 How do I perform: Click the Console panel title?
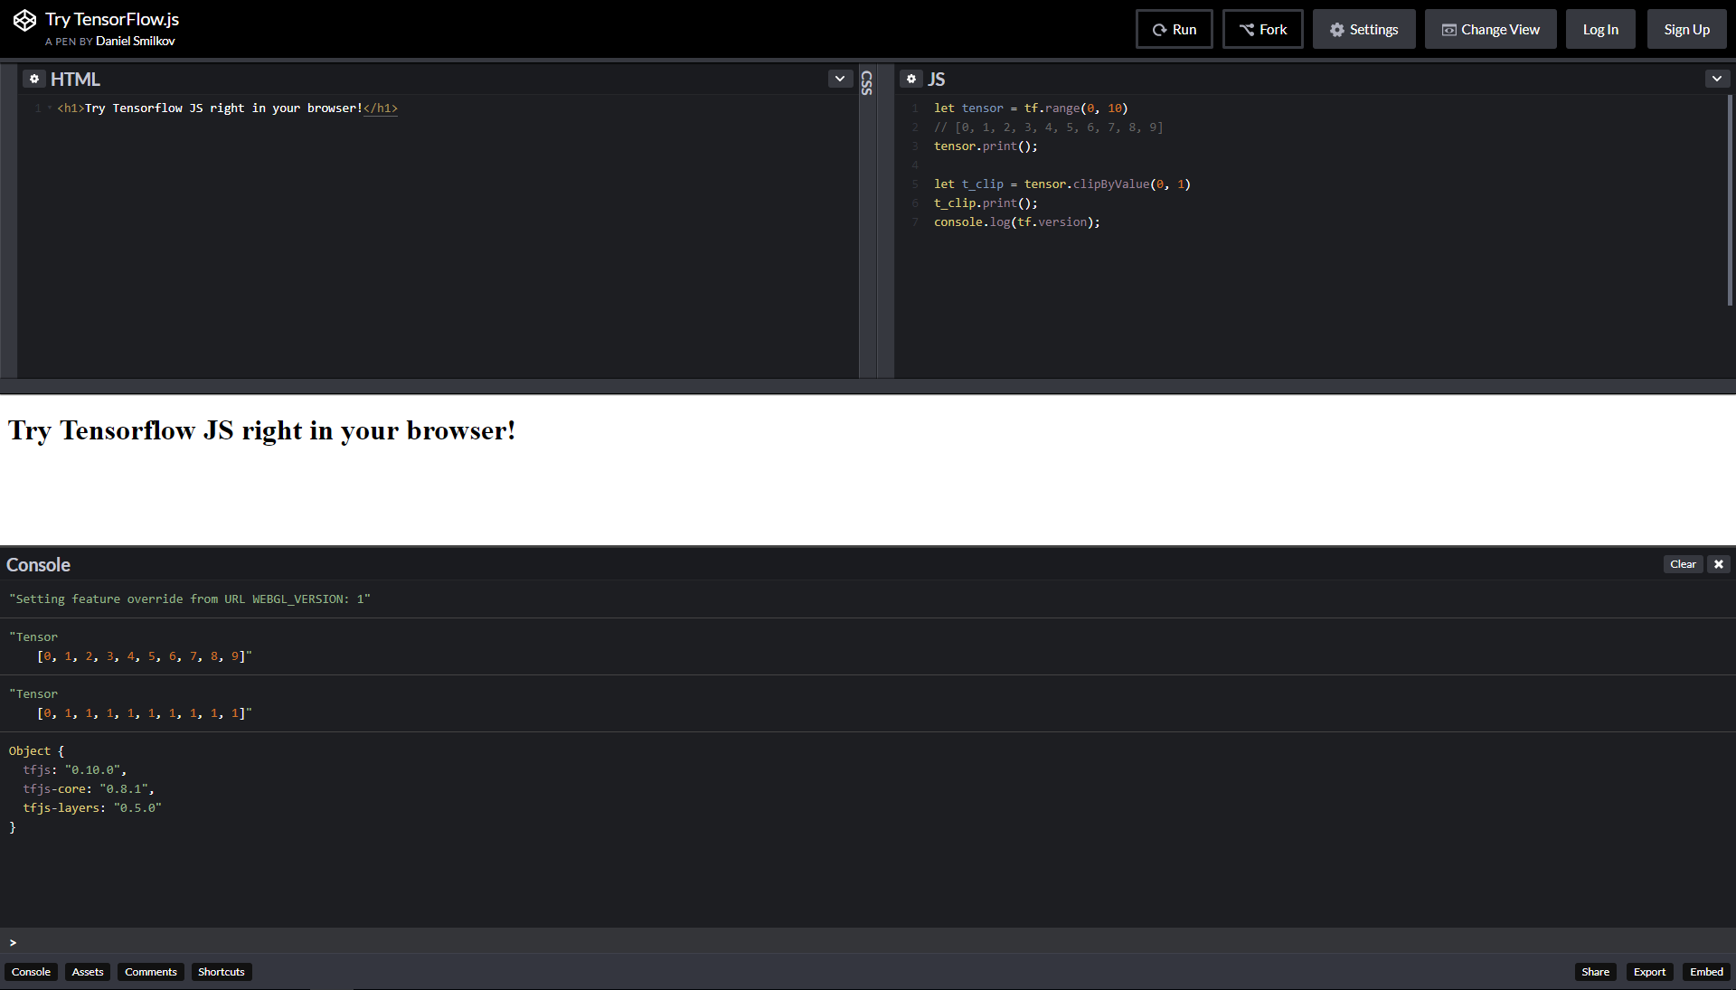click(x=38, y=565)
